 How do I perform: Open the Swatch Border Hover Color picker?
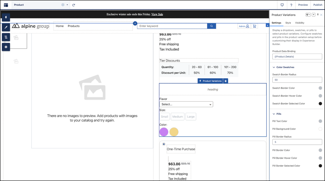[320, 96]
